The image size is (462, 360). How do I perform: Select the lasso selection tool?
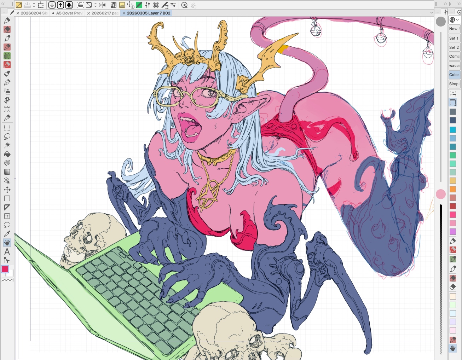tap(7, 137)
